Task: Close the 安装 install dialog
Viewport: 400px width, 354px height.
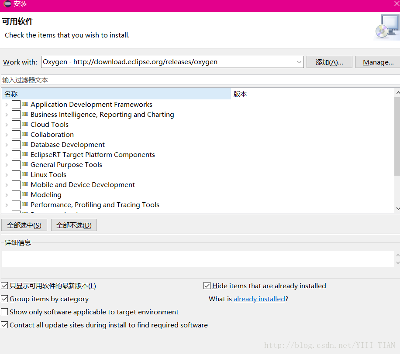Action: (x=397, y=3)
